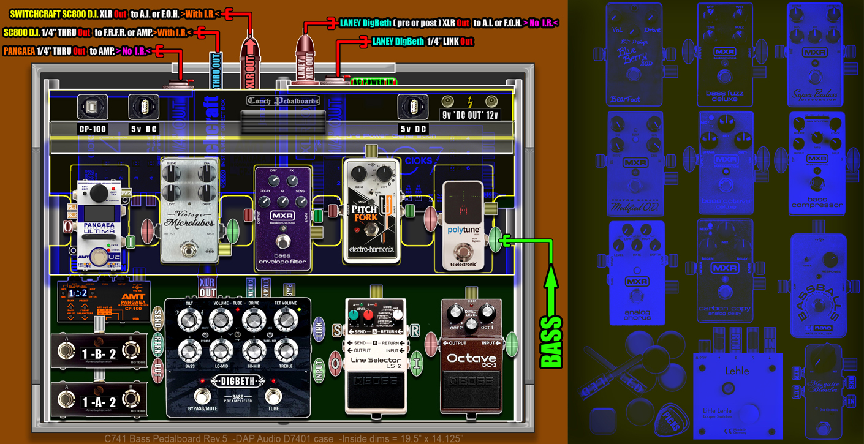This screenshot has height=444, width=864.
Task: Click button B on the 1-A-2 footswitch
Action: 130,400
